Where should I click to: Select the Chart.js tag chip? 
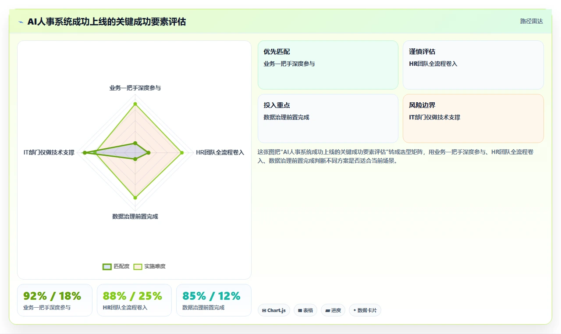click(x=274, y=310)
